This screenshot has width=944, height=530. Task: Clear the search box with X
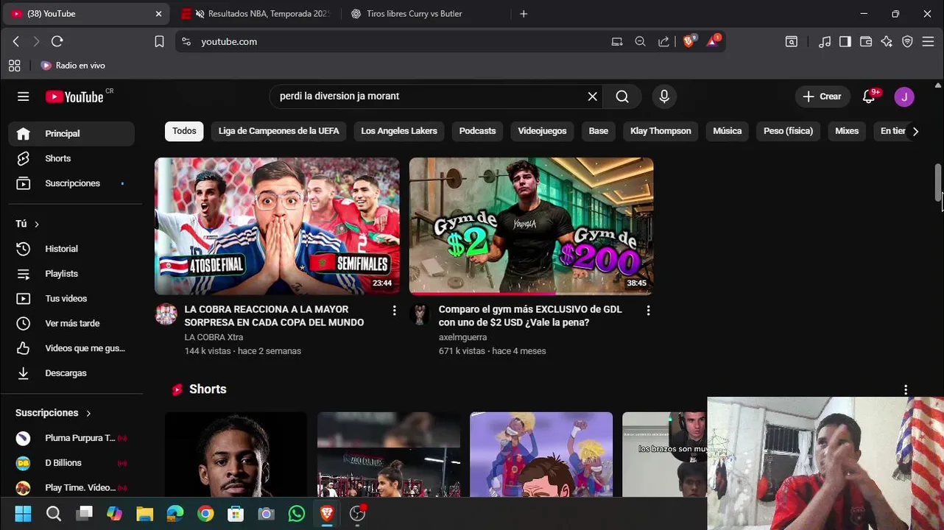click(x=593, y=96)
